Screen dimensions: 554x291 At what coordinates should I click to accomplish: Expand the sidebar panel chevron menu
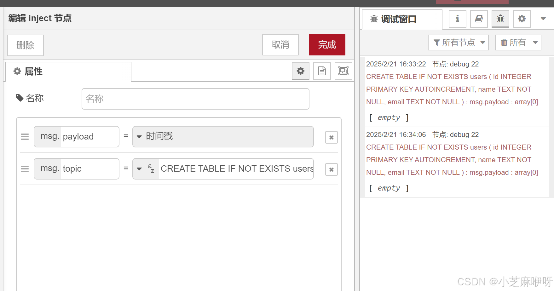[543, 19]
